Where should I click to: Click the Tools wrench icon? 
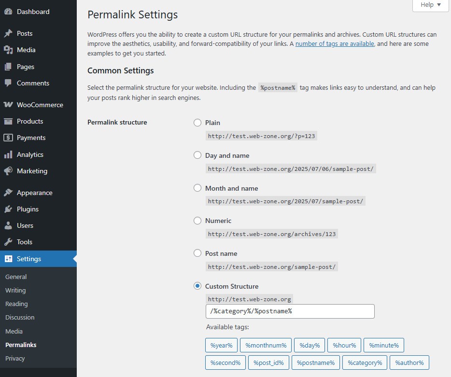8,242
